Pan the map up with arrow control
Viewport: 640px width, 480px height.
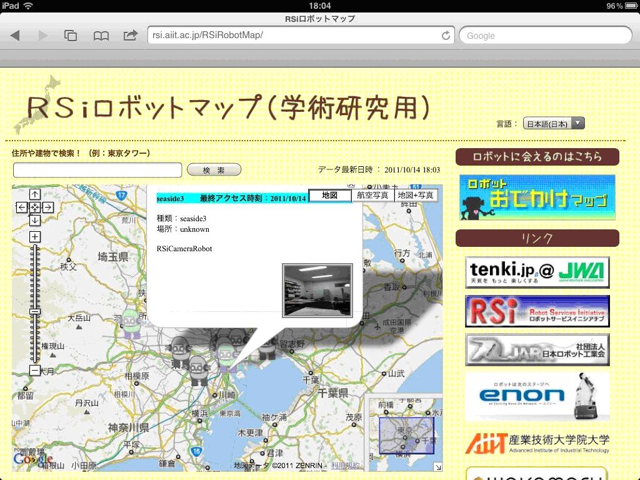[35, 194]
